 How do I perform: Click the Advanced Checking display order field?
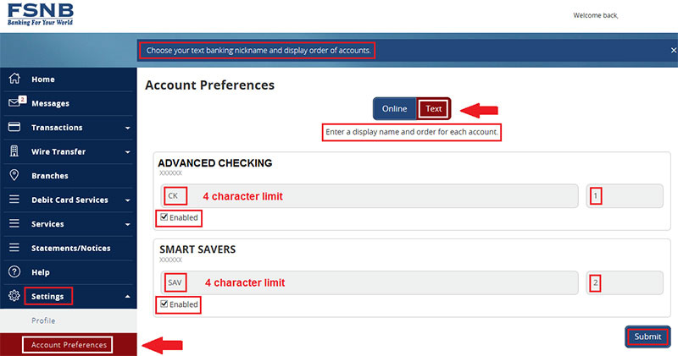point(625,196)
